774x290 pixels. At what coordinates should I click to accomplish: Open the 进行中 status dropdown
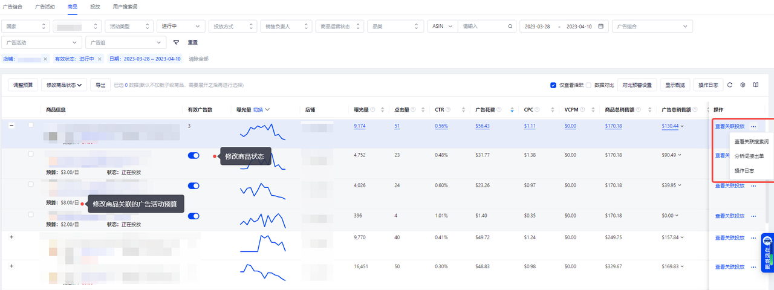click(x=180, y=27)
